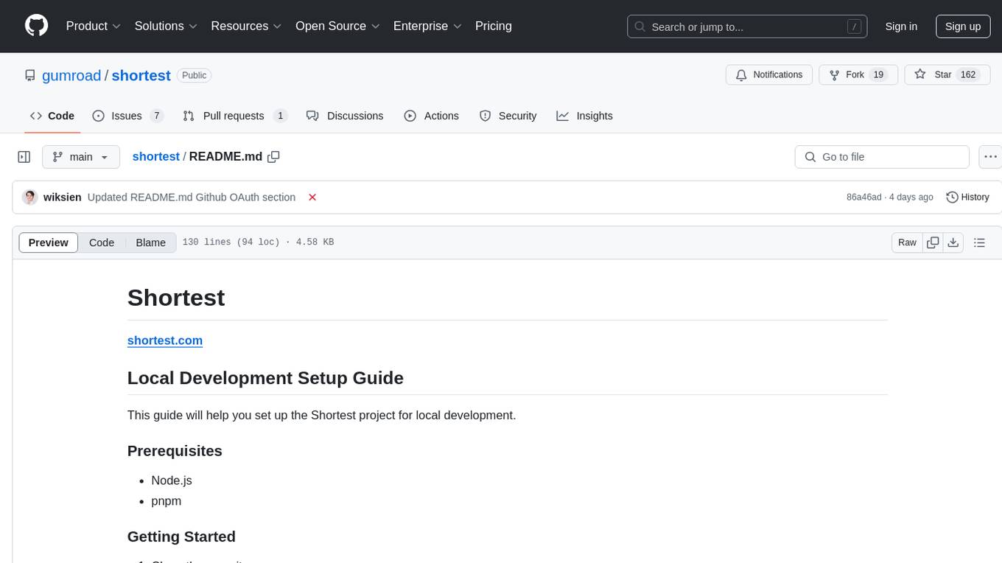This screenshot has height=563, width=1002.
Task: Switch to Blame view
Action: pos(151,242)
